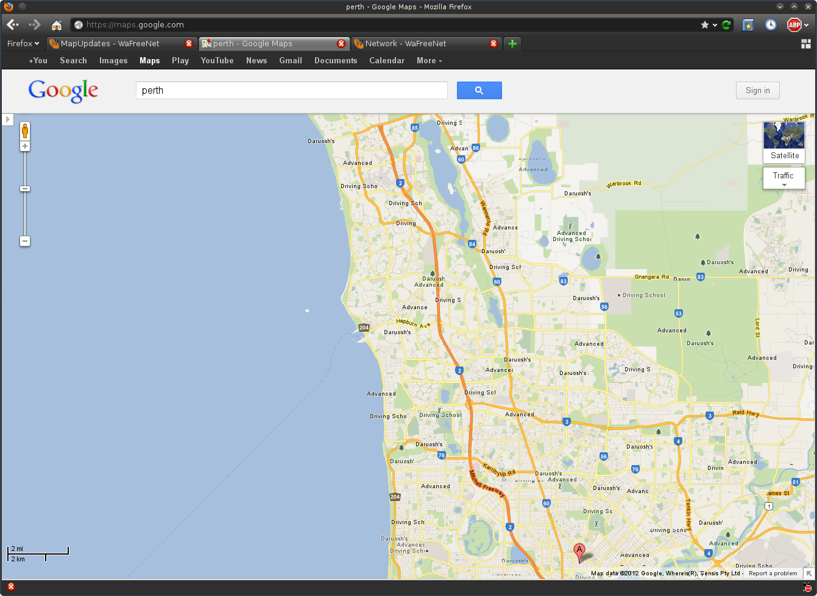Expand the Traffic layer dropdown
This screenshot has height=596, width=817.
(783, 178)
